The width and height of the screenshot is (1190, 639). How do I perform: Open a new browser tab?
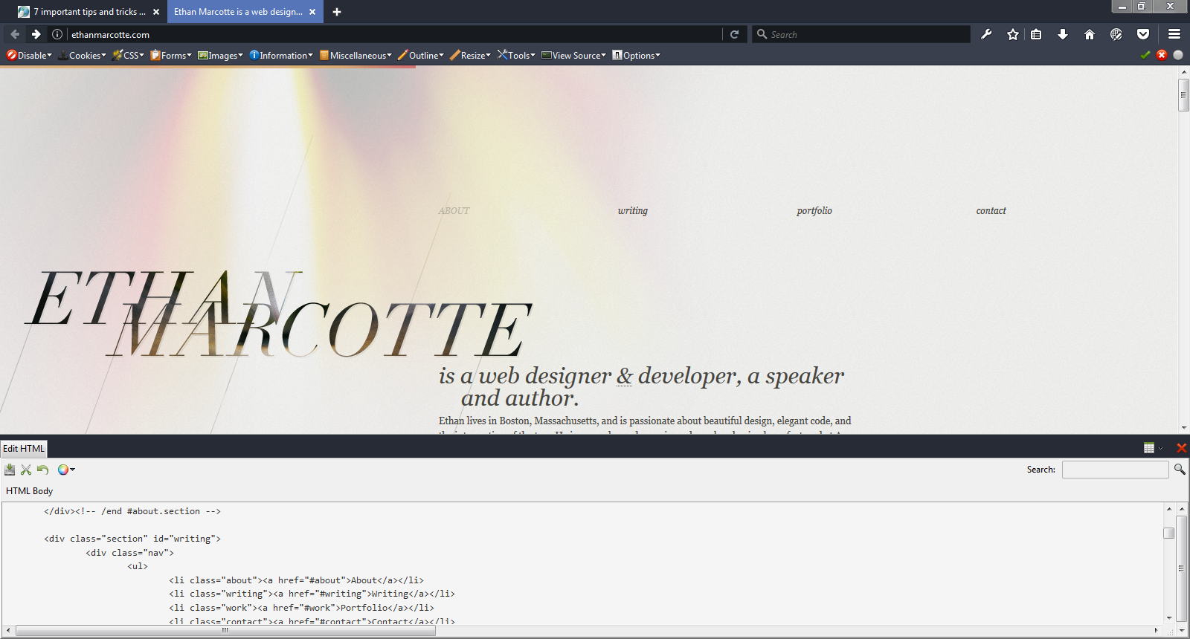337,12
